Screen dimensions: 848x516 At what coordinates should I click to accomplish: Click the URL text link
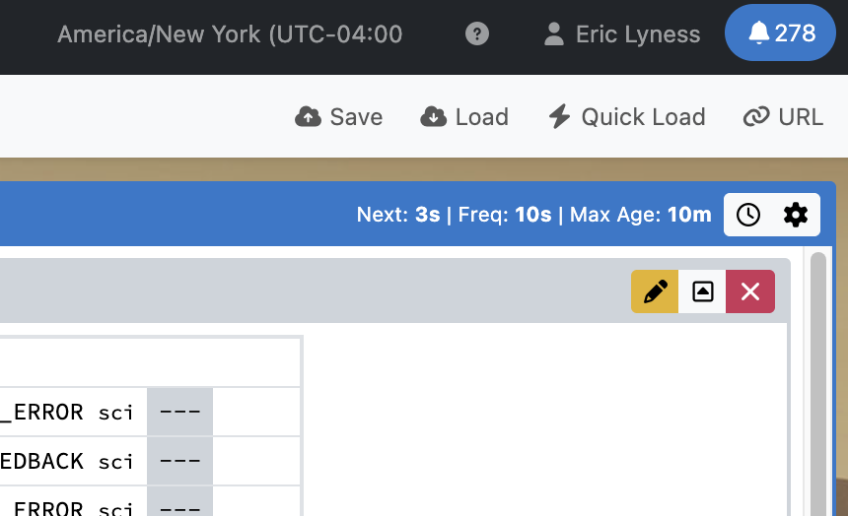pos(801,117)
